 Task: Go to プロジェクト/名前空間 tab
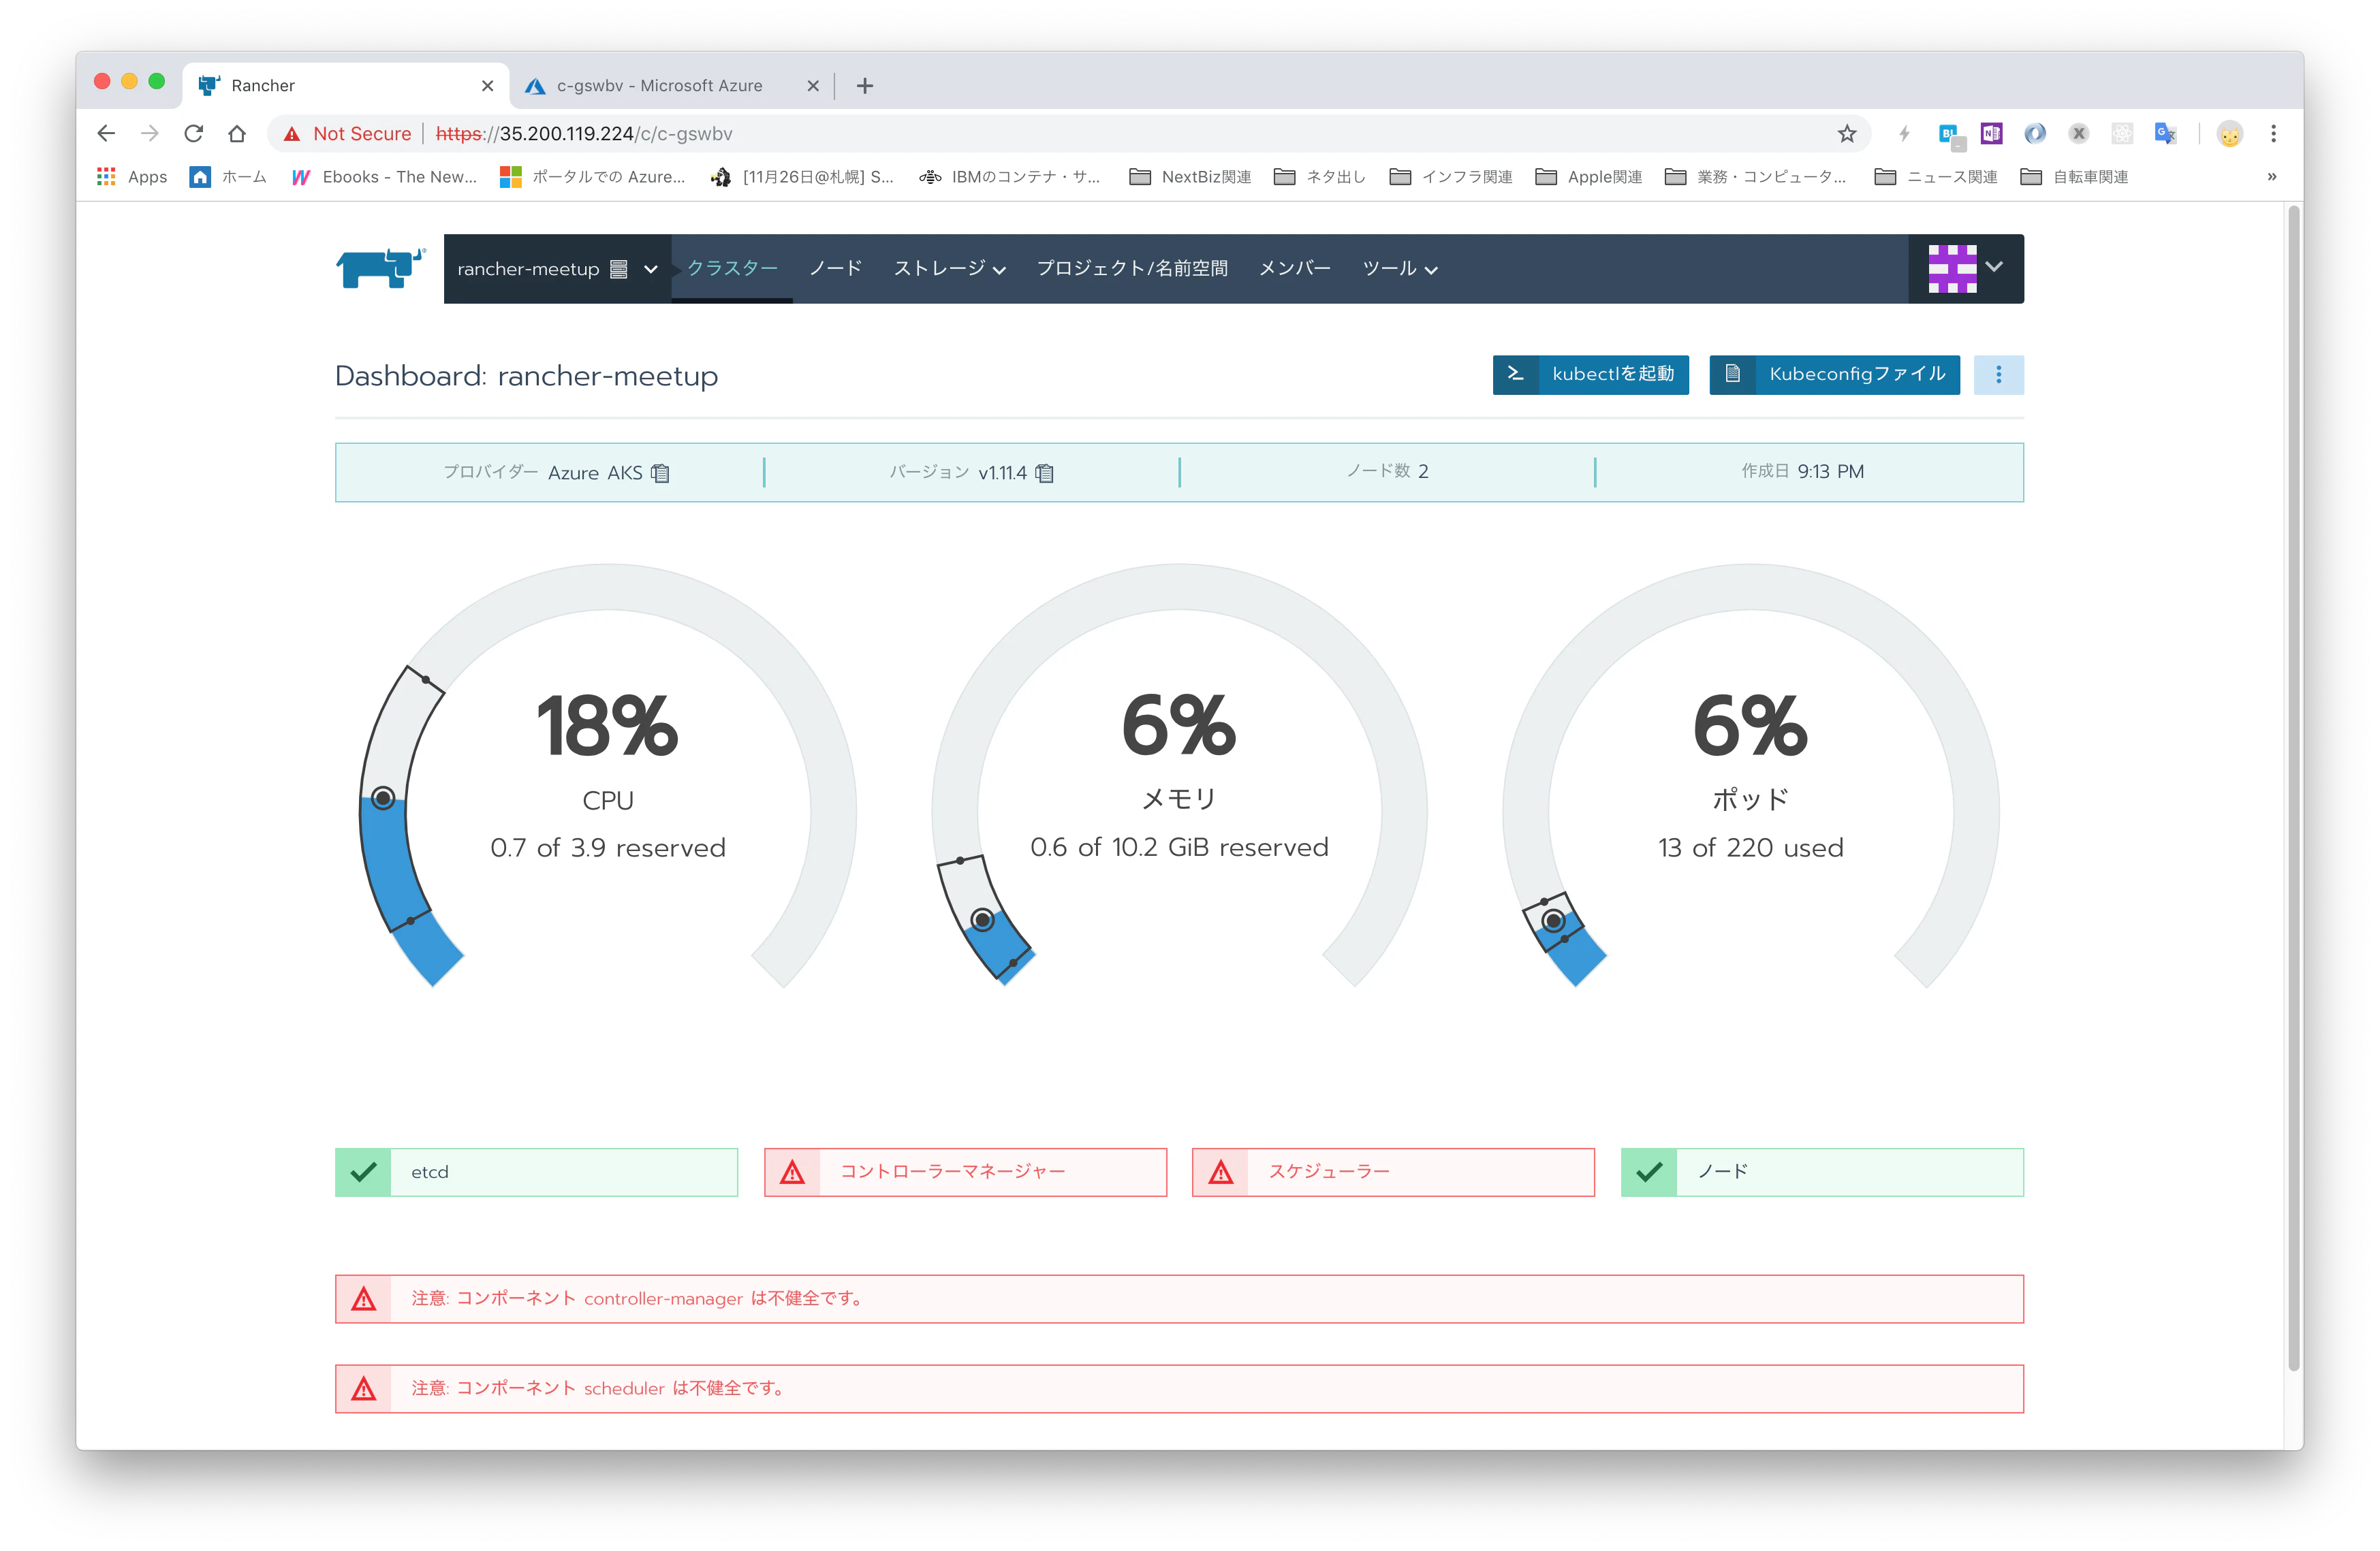click(1132, 268)
